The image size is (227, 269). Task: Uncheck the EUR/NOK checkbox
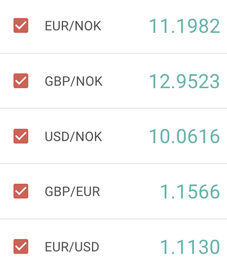pyautogui.click(x=21, y=25)
